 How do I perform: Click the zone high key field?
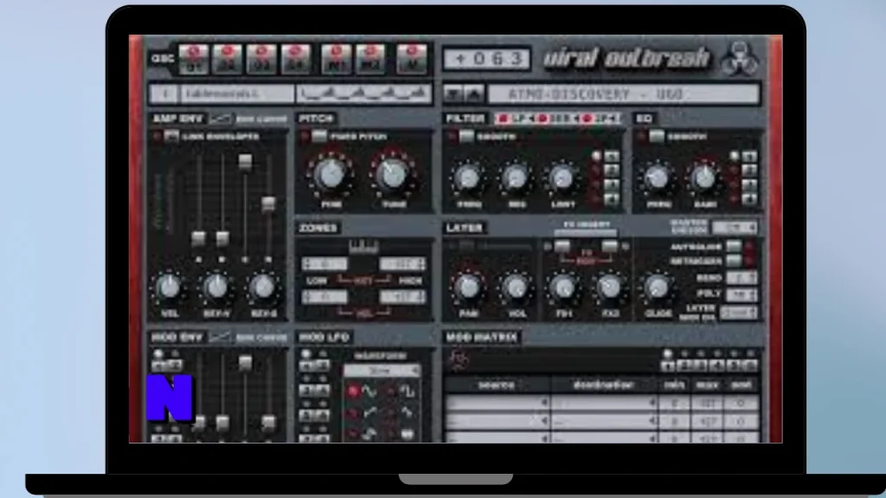[x=403, y=264]
